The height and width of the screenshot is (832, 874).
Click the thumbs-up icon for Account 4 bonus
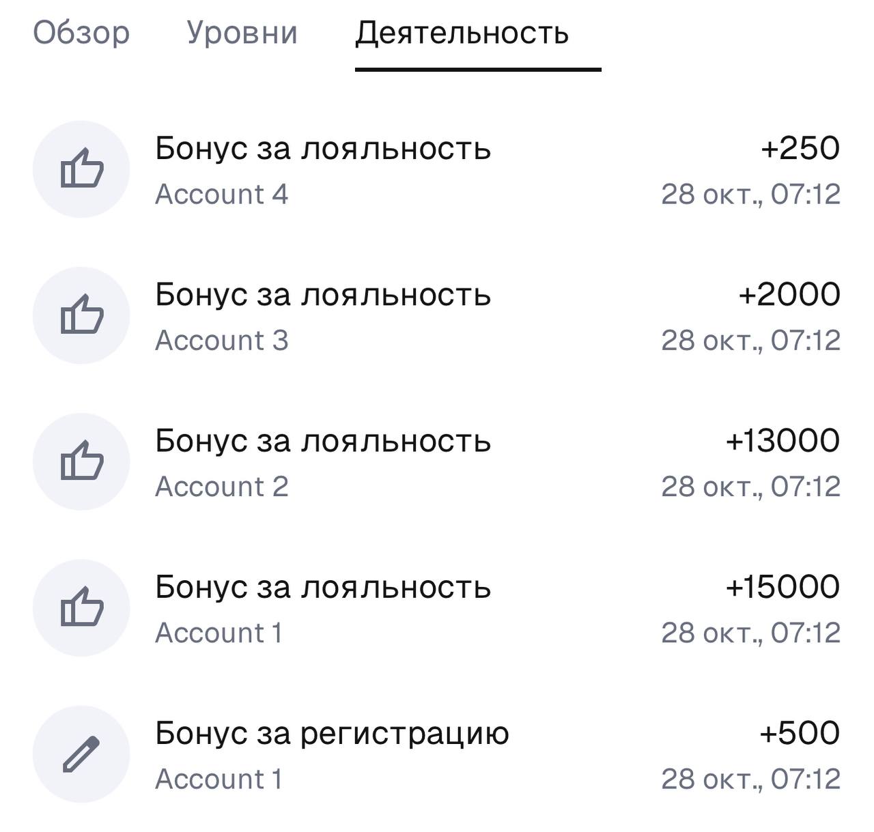[x=82, y=170]
